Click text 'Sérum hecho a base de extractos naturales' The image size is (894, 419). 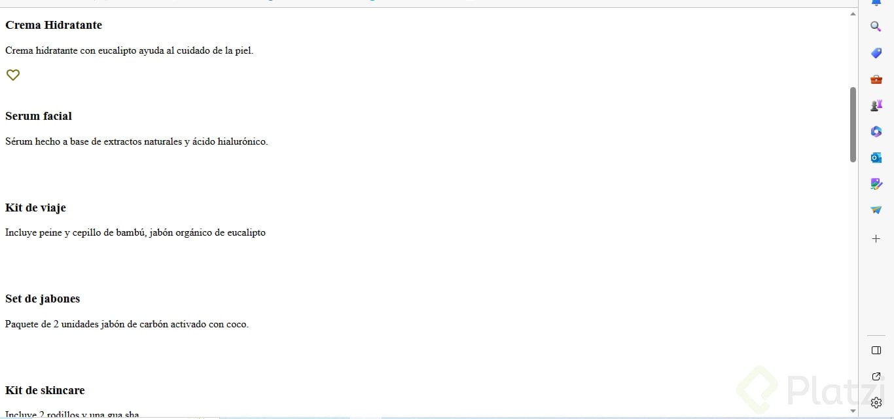click(94, 141)
